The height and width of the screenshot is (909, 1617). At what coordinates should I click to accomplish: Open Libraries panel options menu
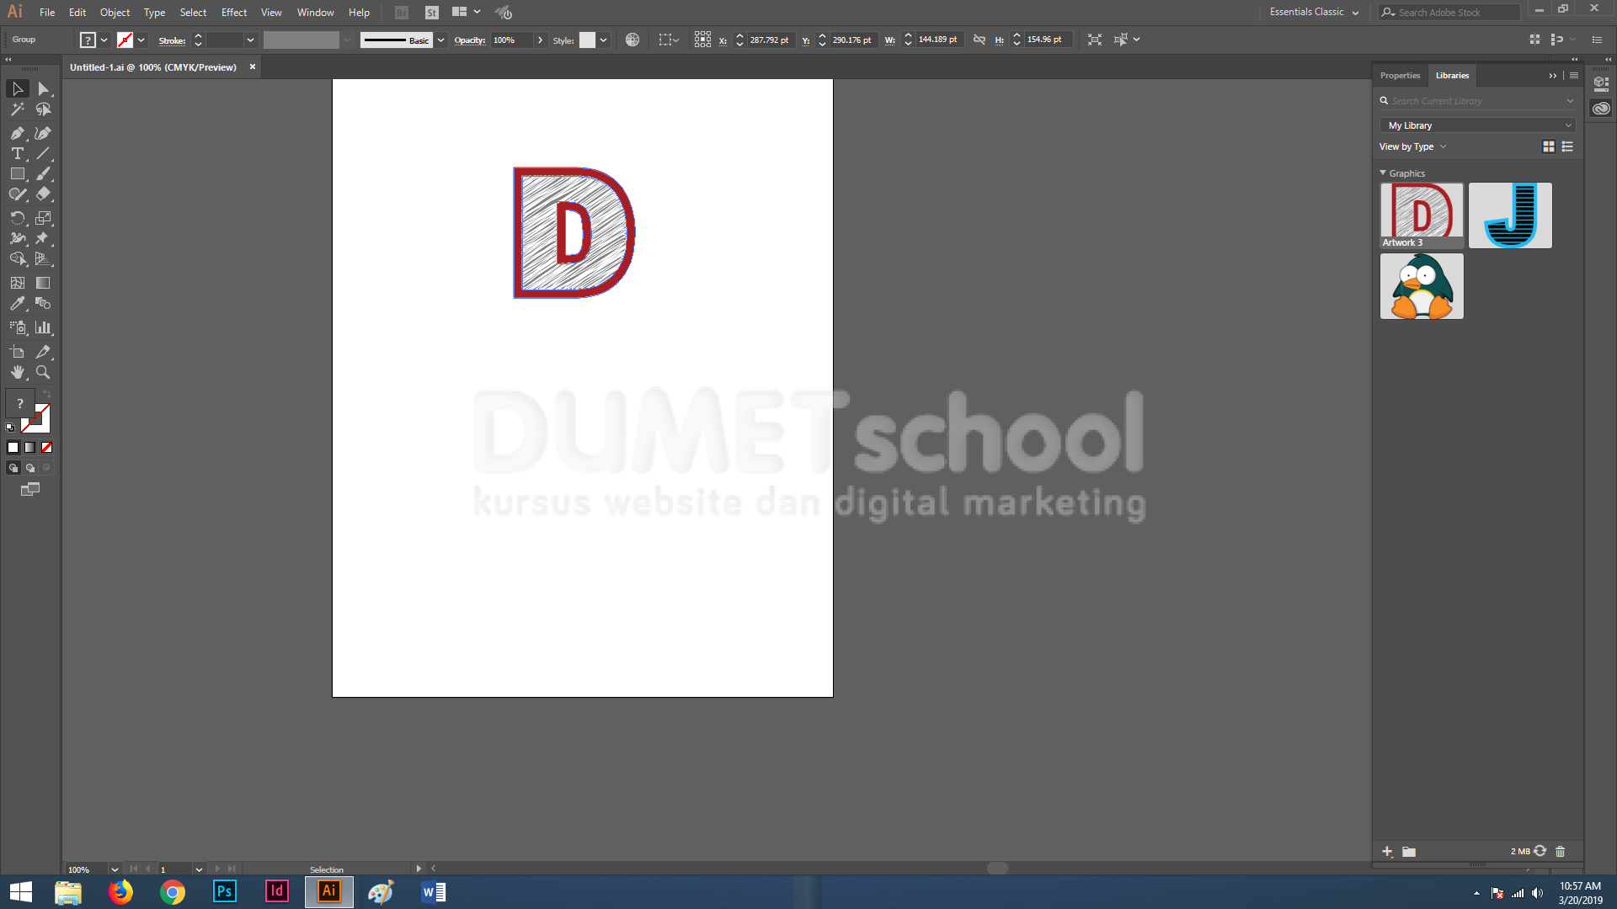coord(1574,75)
